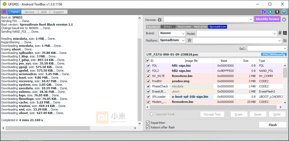
Task: Uncheck the PhaseCheck row checkbox
Action: click(148, 86)
